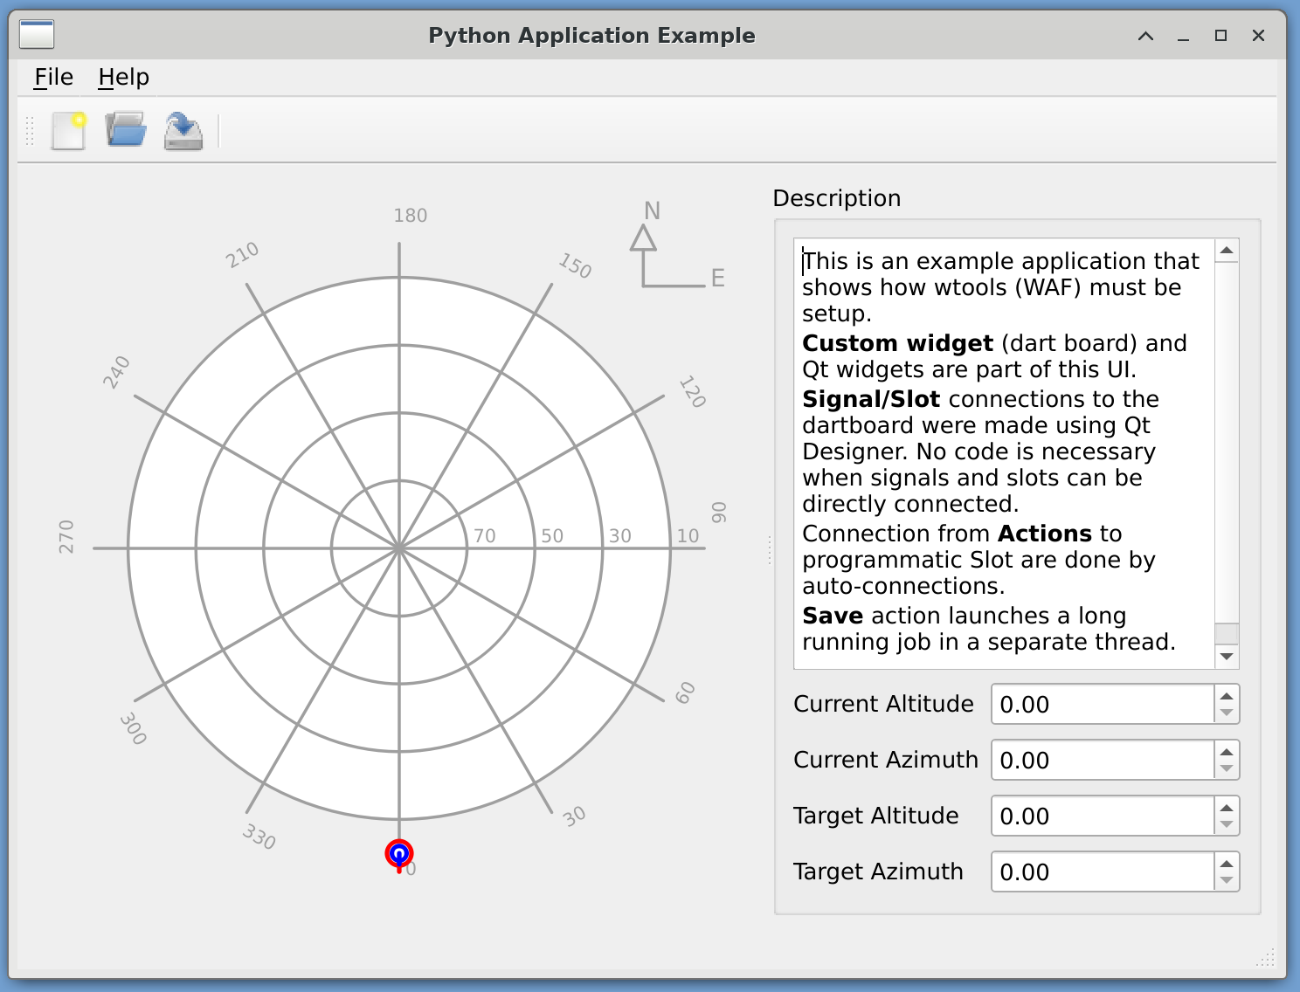Click the toolbar drag handle grip
Image resolution: width=1300 pixels, height=992 pixels.
pos(30,131)
